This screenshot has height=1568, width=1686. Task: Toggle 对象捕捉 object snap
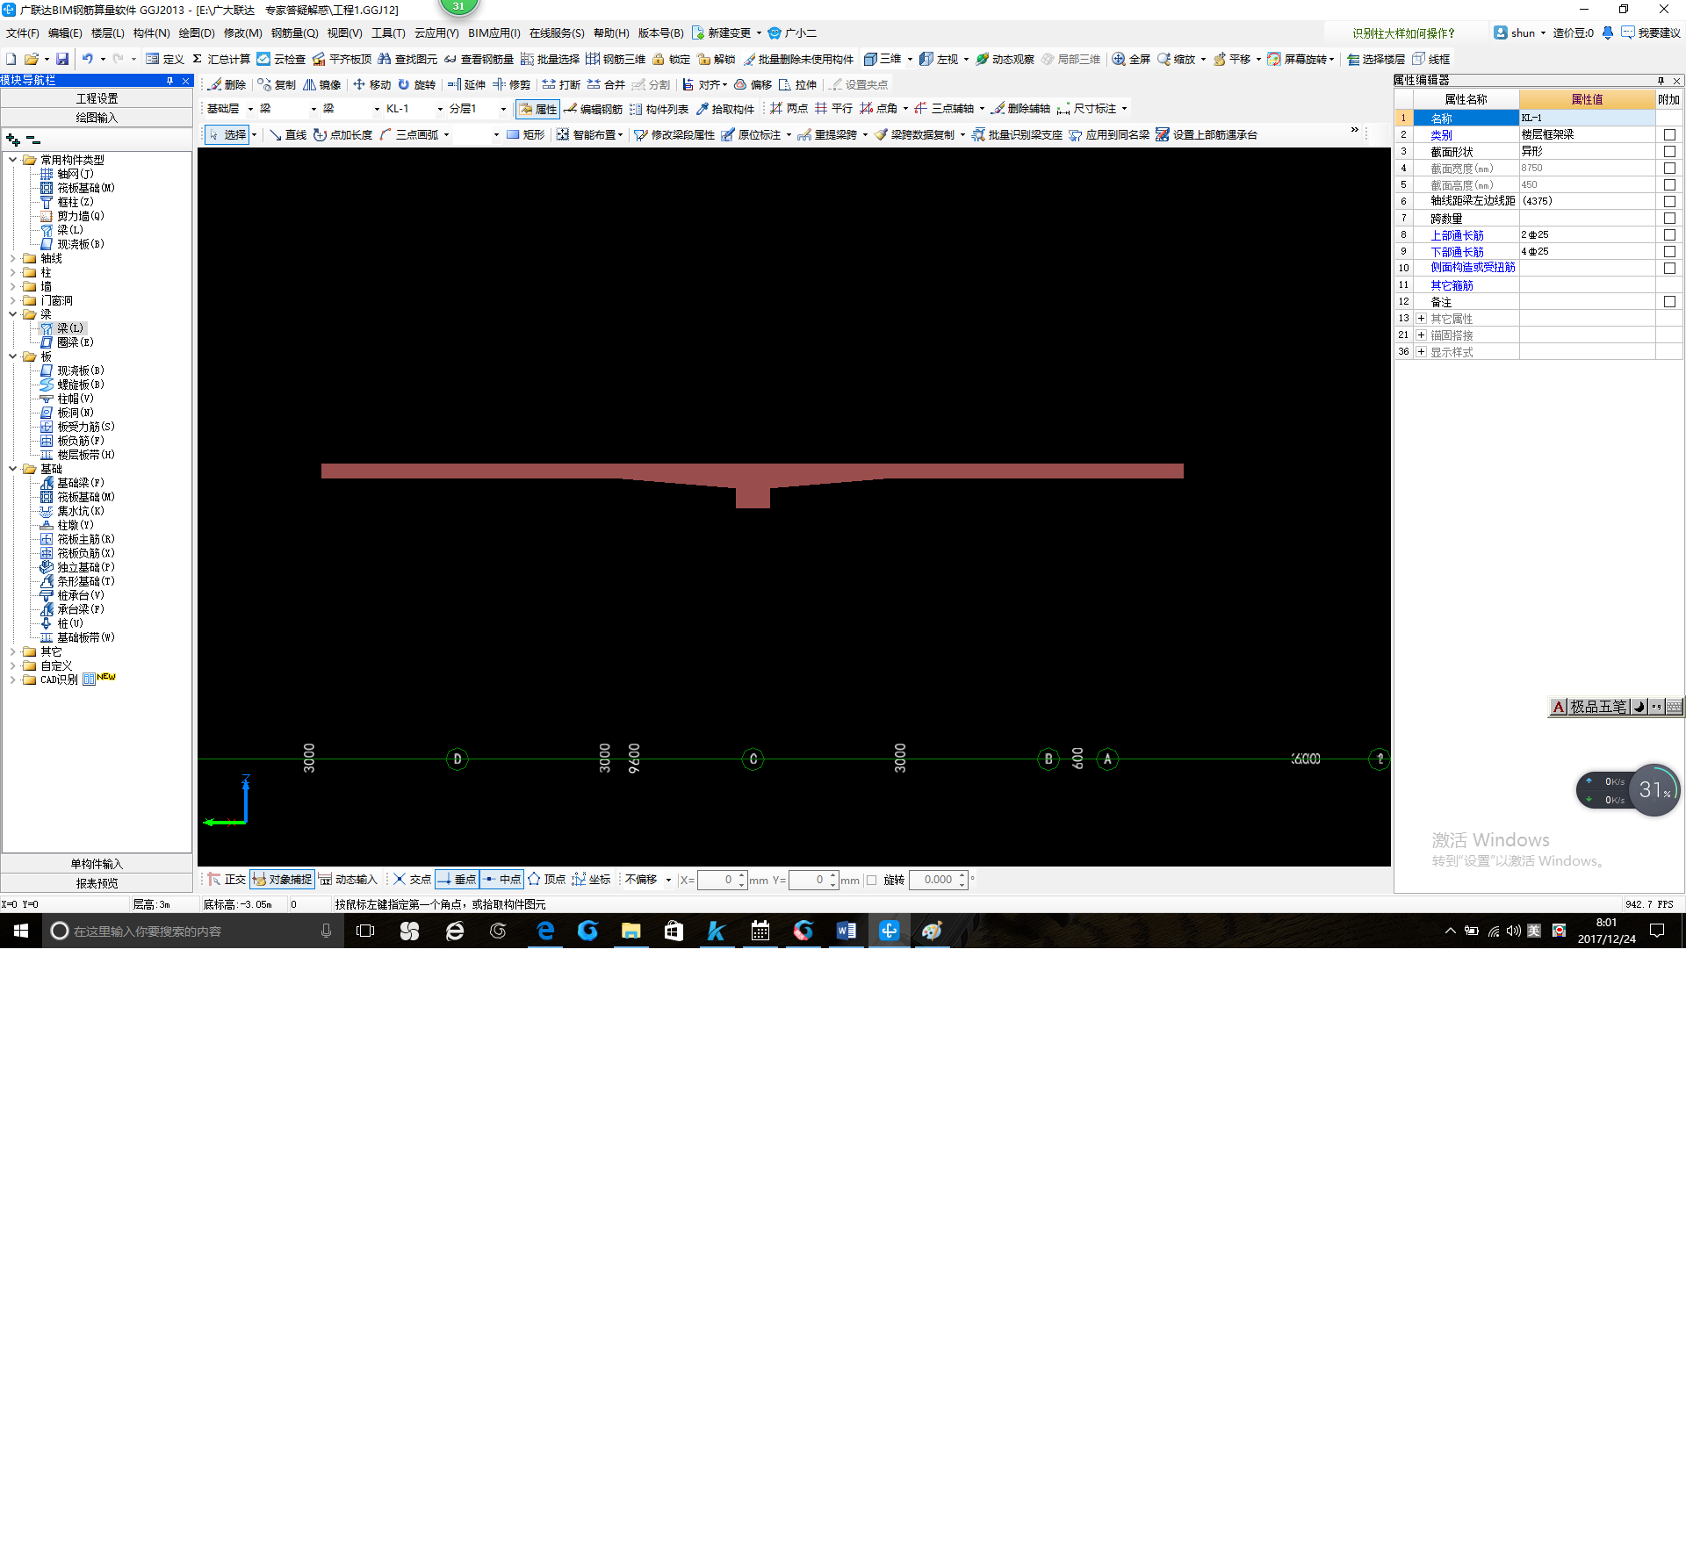282,879
